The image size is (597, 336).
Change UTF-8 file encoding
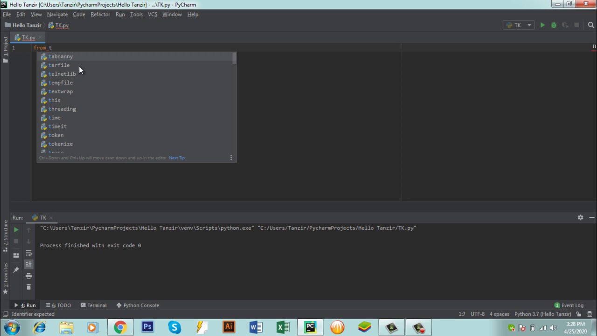[478, 314]
